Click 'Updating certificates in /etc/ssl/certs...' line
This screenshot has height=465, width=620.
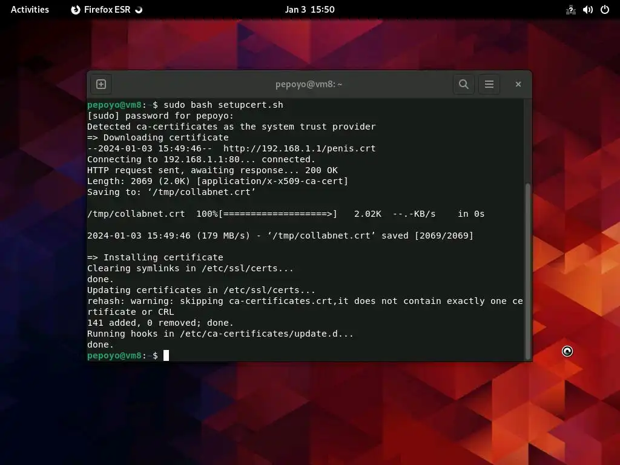pos(201,290)
